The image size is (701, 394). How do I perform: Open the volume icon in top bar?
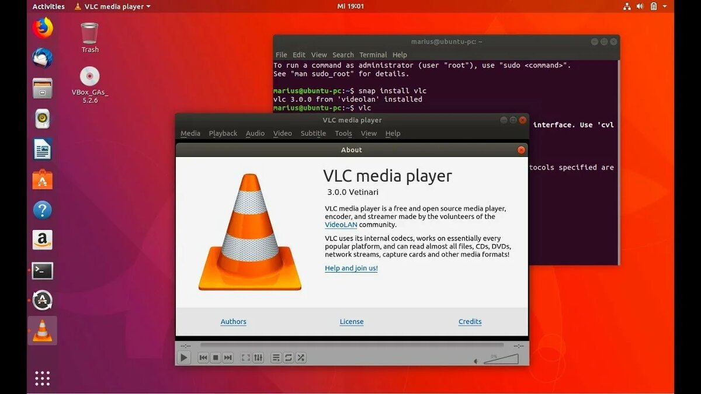point(640,6)
